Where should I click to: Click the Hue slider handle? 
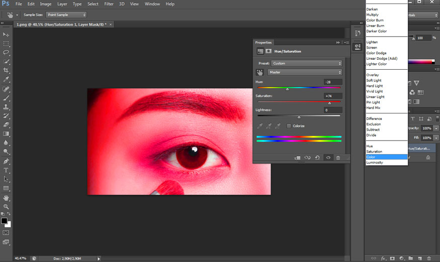tap(287, 89)
